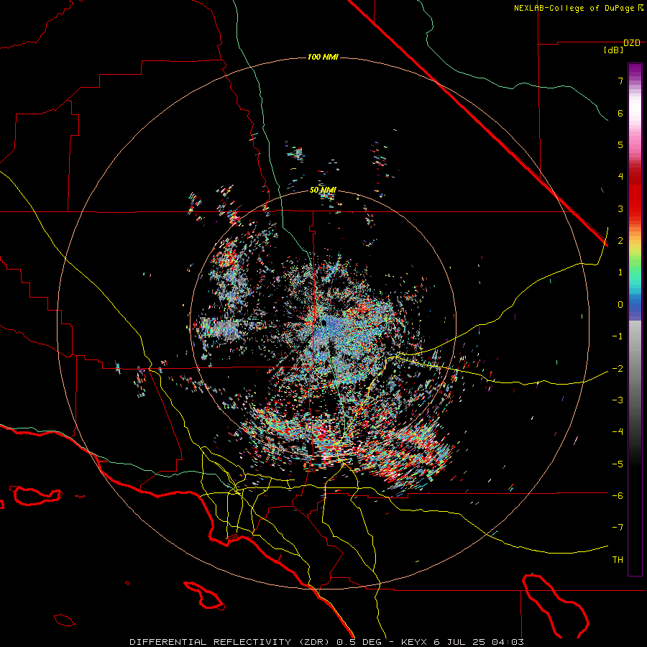Click the 7 value on color scale

click(620, 81)
